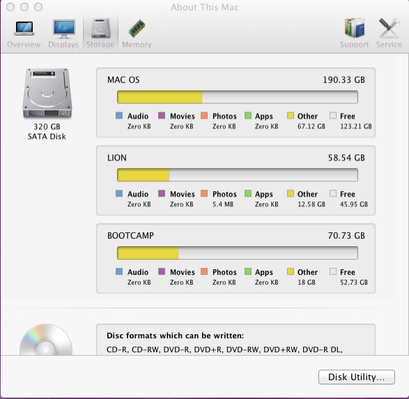Open the Overview tab laptop icon

coord(24,28)
